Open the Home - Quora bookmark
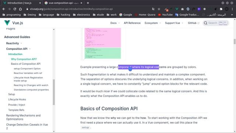Viewport: 236px width, 133px height. (x=145, y=15)
